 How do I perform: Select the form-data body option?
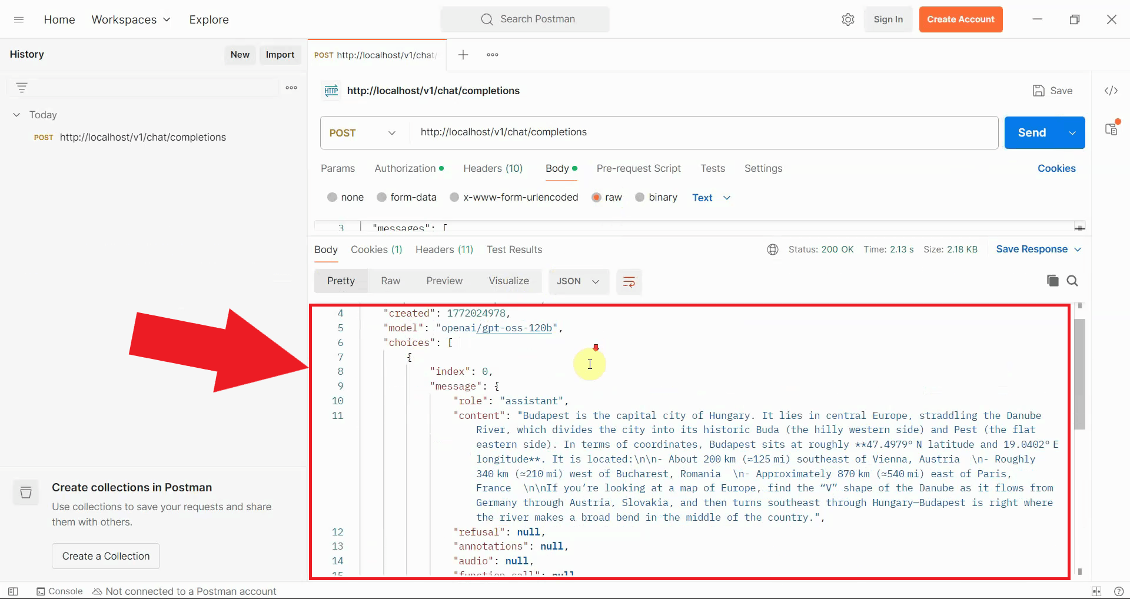(x=382, y=198)
